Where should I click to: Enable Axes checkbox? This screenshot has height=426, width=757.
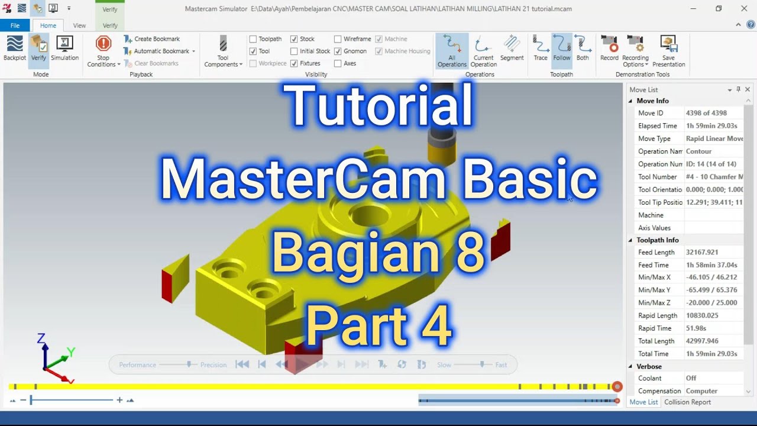click(338, 63)
